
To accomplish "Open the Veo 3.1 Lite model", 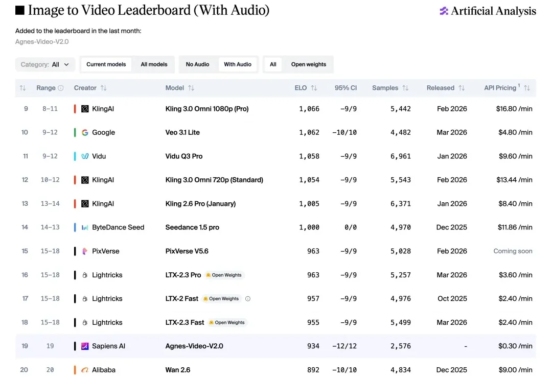I will tap(182, 133).
